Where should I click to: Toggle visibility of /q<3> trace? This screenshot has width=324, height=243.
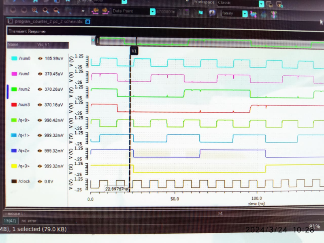pos(40,166)
